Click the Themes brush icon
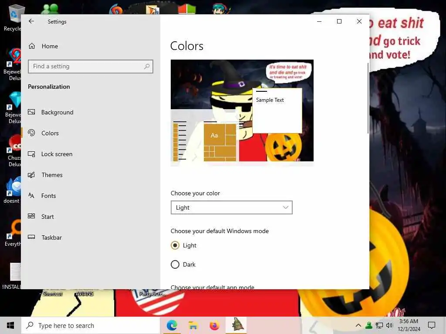This screenshot has height=334, width=446. [31, 175]
